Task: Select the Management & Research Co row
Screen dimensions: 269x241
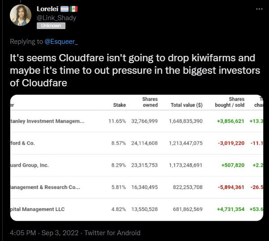Action: [x=137, y=187]
